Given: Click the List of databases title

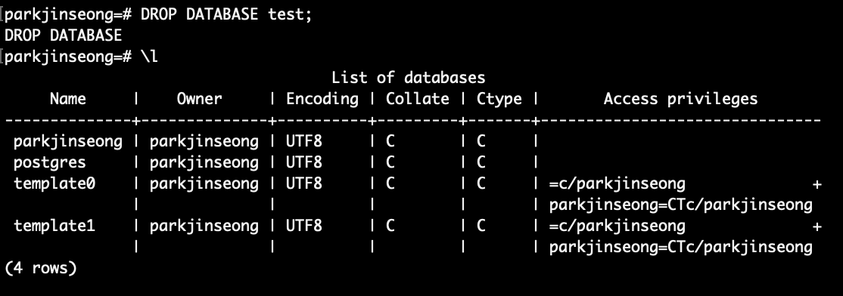Looking at the screenshot, I should coord(408,78).
